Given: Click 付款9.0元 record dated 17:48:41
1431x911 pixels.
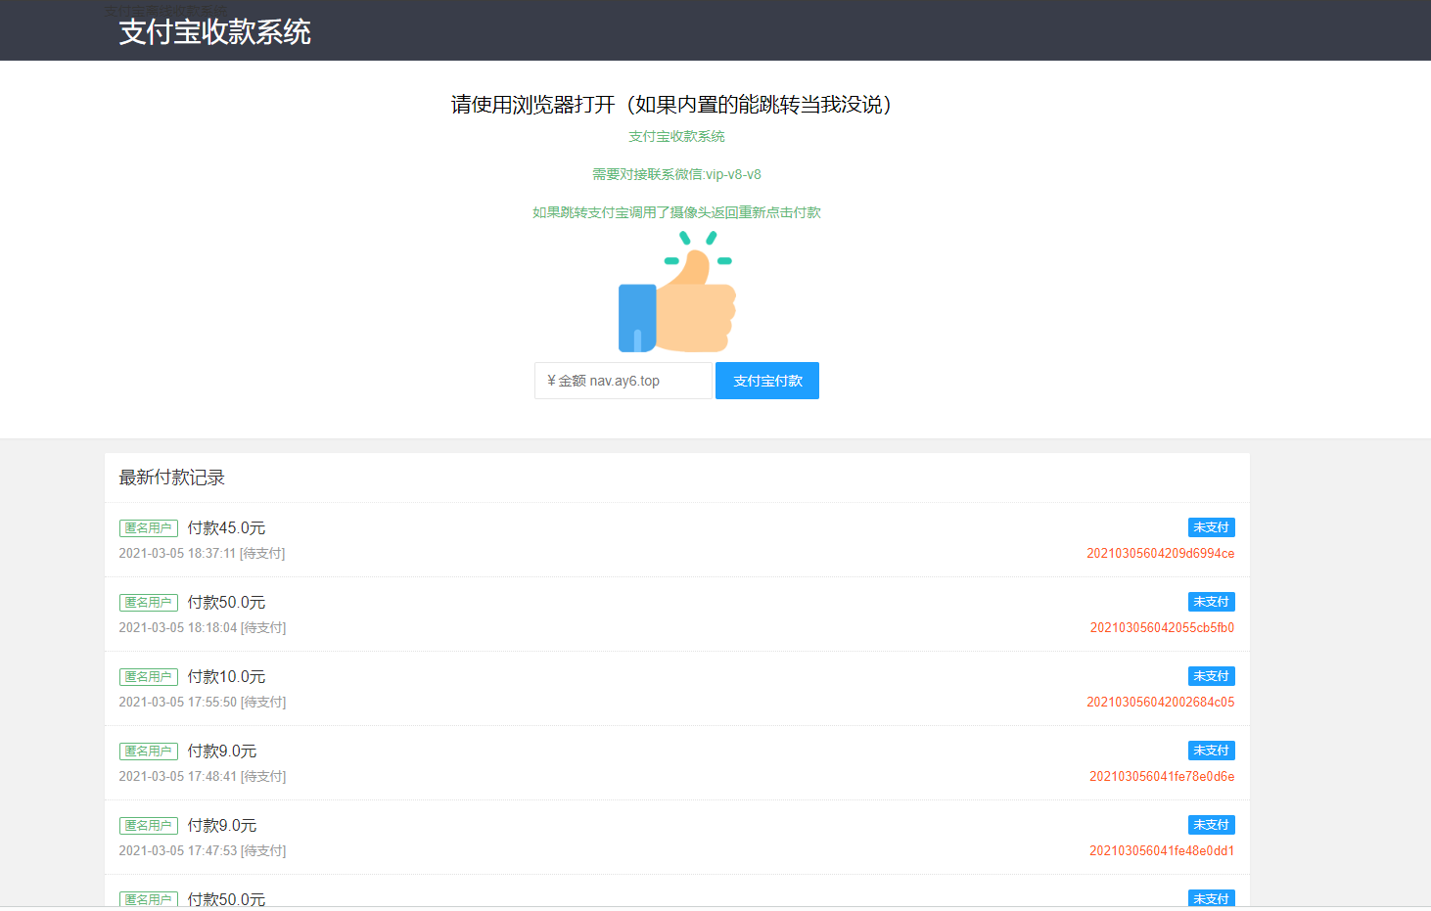Looking at the screenshot, I should click(222, 752).
